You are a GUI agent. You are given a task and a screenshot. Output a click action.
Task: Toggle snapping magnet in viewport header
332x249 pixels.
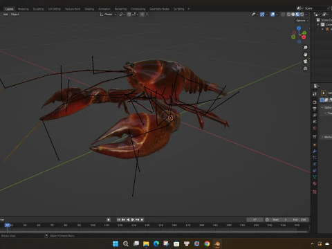(129, 15)
